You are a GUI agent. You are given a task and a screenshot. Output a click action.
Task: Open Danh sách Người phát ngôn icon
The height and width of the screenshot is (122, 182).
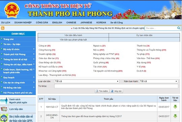pos(4,101)
